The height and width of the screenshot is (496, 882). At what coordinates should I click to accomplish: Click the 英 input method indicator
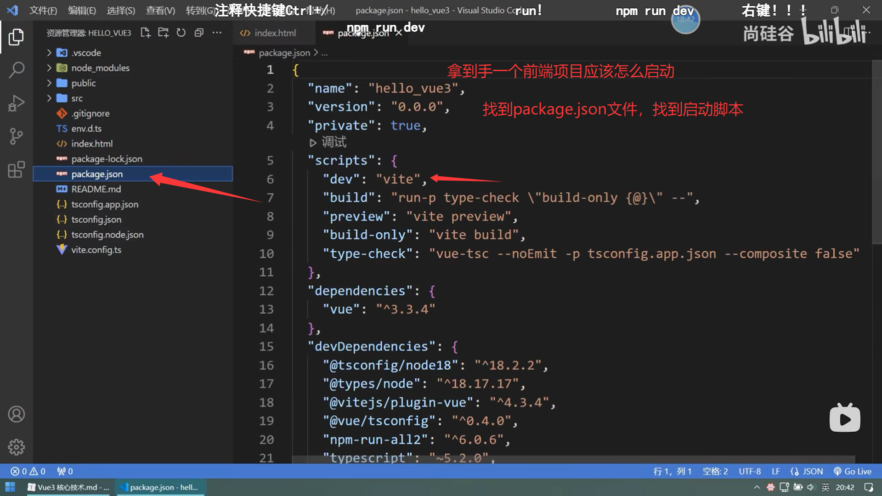825,487
